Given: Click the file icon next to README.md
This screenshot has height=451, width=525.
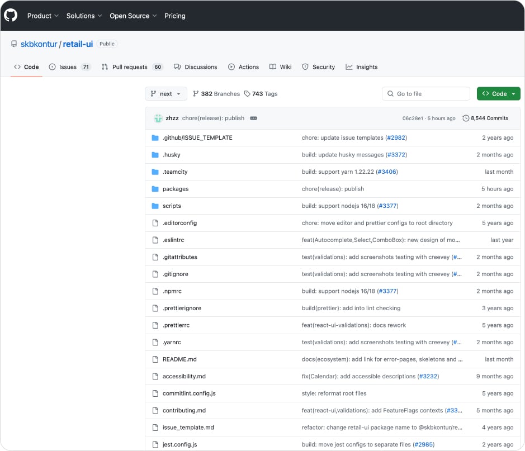Looking at the screenshot, I should click(155, 359).
